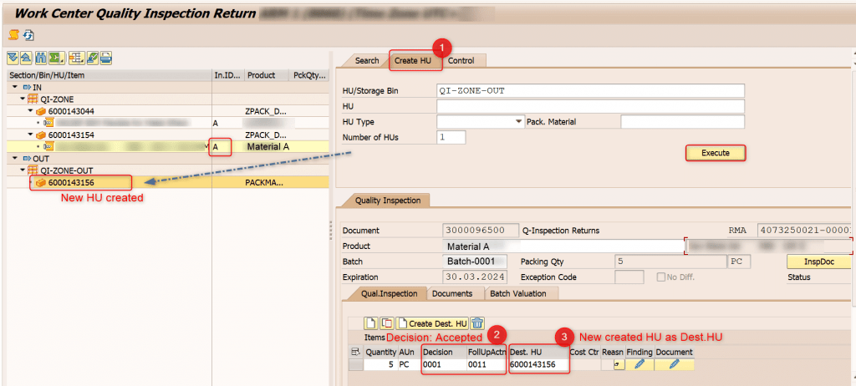Click the Sum totals icon
Image resolution: width=856 pixels, height=386 pixels.
click(56, 58)
